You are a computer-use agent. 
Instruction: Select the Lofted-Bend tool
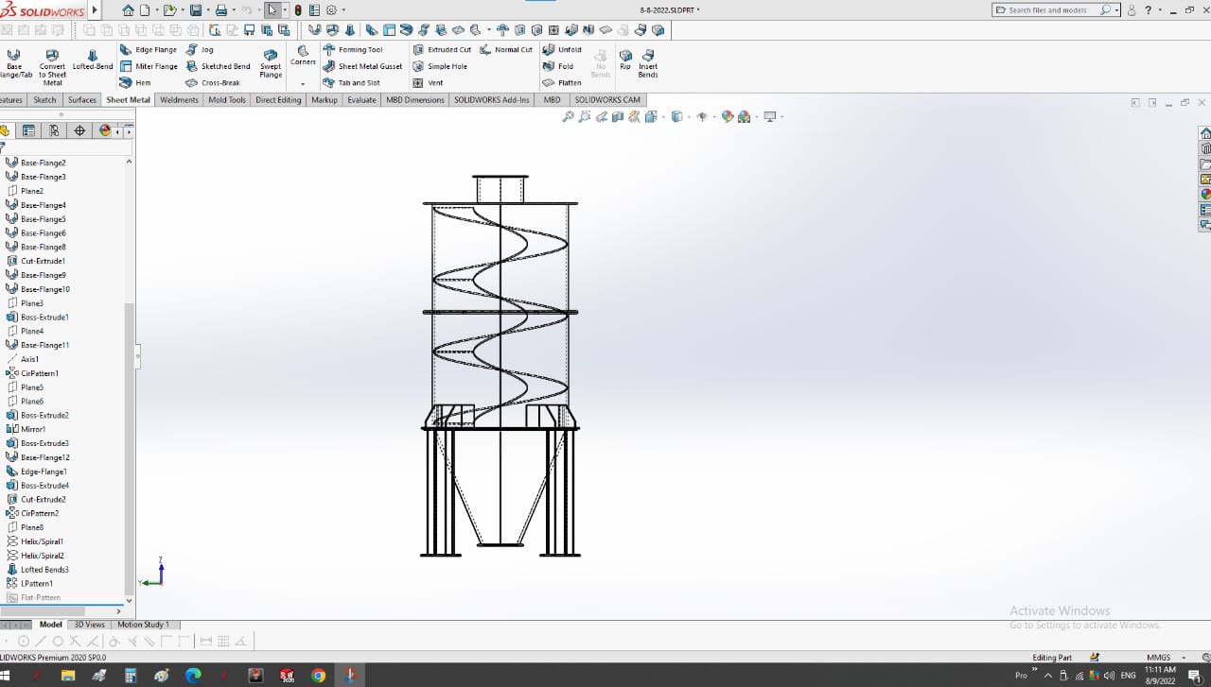(x=93, y=60)
